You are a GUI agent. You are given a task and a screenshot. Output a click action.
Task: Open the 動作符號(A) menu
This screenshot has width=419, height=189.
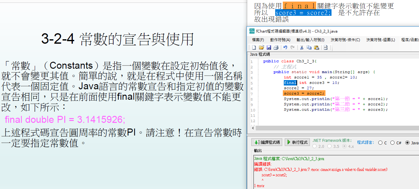pyautogui.click(x=280, y=40)
